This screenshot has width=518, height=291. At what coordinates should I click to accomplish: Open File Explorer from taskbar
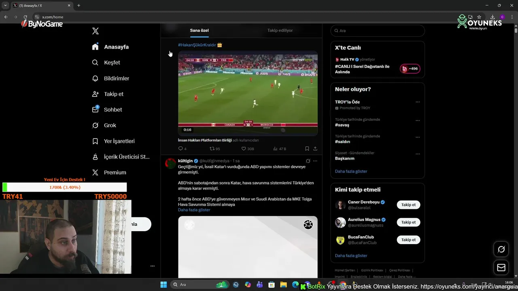(x=283, y=285)
